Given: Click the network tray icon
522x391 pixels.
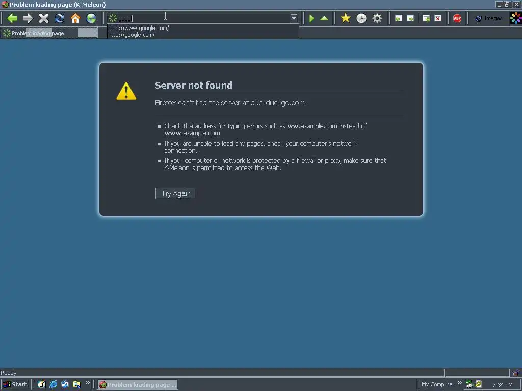Looking at the screenshot, I should pos(469,384).
